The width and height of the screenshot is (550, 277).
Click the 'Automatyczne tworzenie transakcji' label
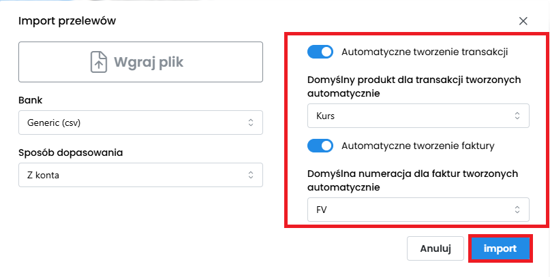424,52
